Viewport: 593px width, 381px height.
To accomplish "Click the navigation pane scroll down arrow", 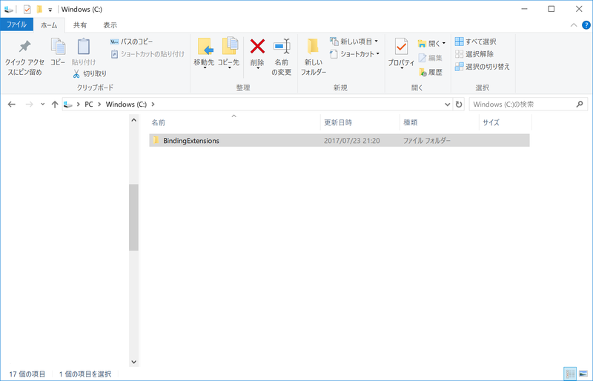I will [x=133, y=362].
